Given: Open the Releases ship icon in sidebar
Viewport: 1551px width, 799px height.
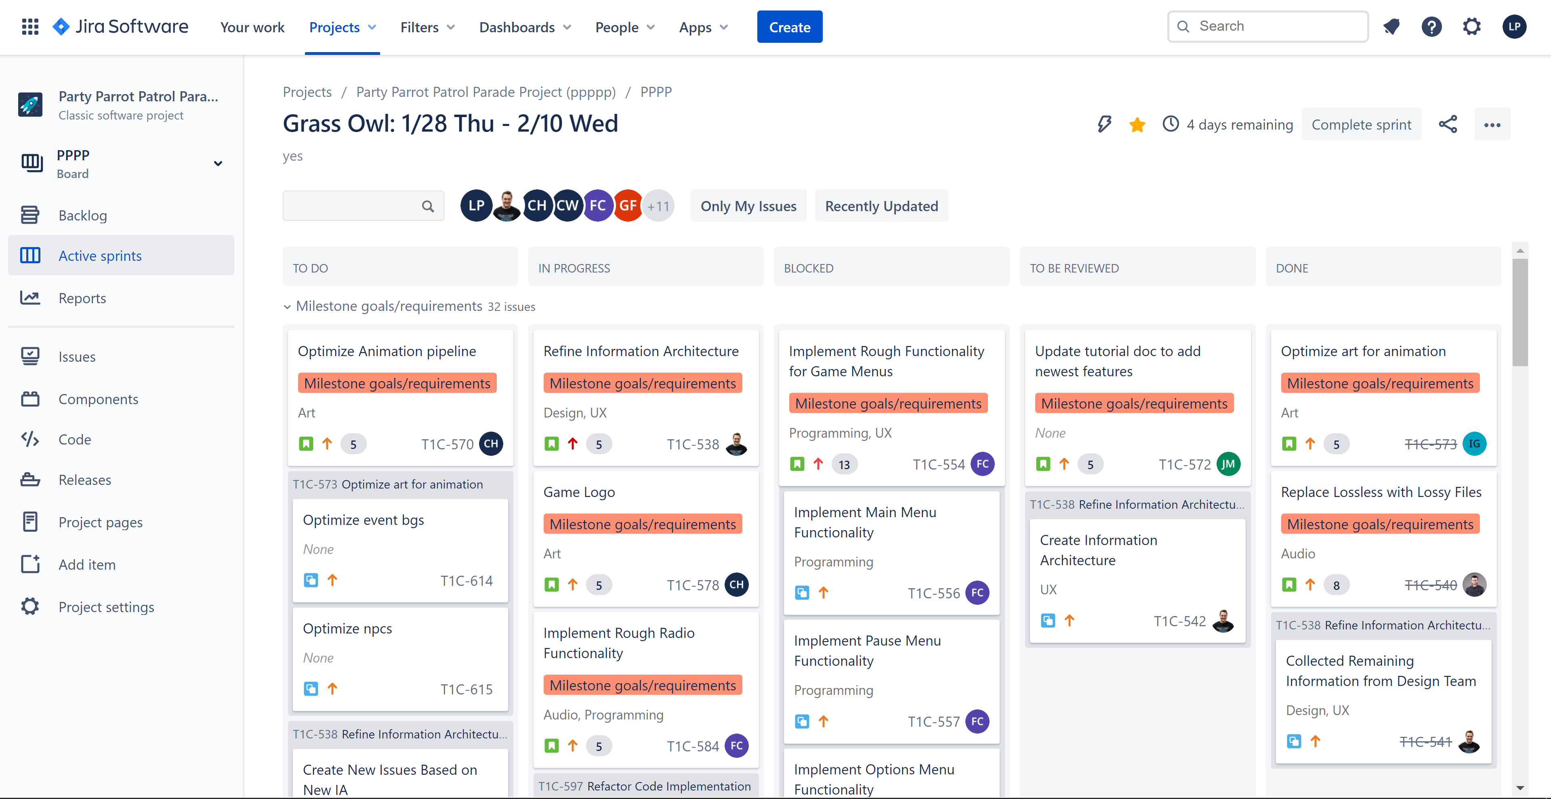Looking at the screenshot, I should pos(30,480).
